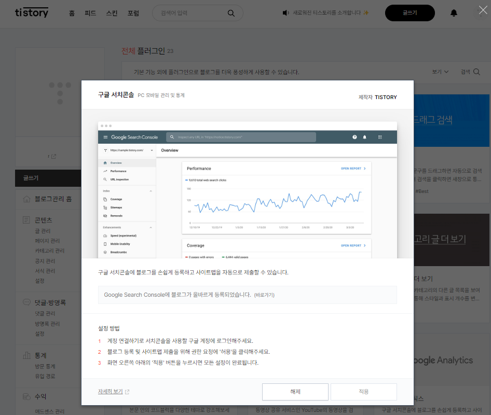Click the 구글 서치콘솔 dialog title
This screenshot has height=415, width=491.
[116, 94]
